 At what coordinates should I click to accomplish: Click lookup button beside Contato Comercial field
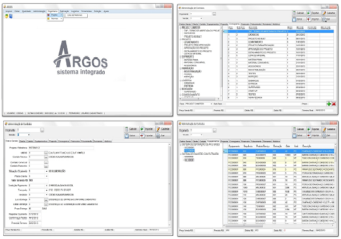[46, 162]
